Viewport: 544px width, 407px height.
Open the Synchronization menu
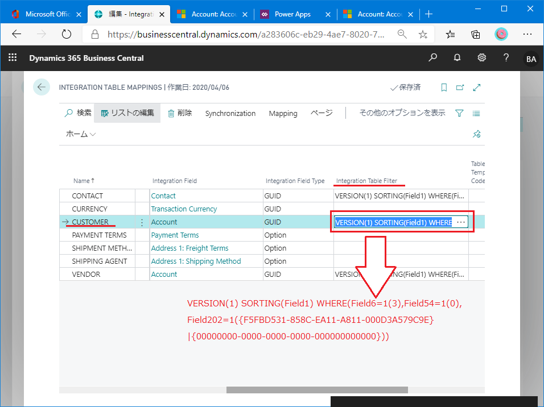click(x=230, y=113)
